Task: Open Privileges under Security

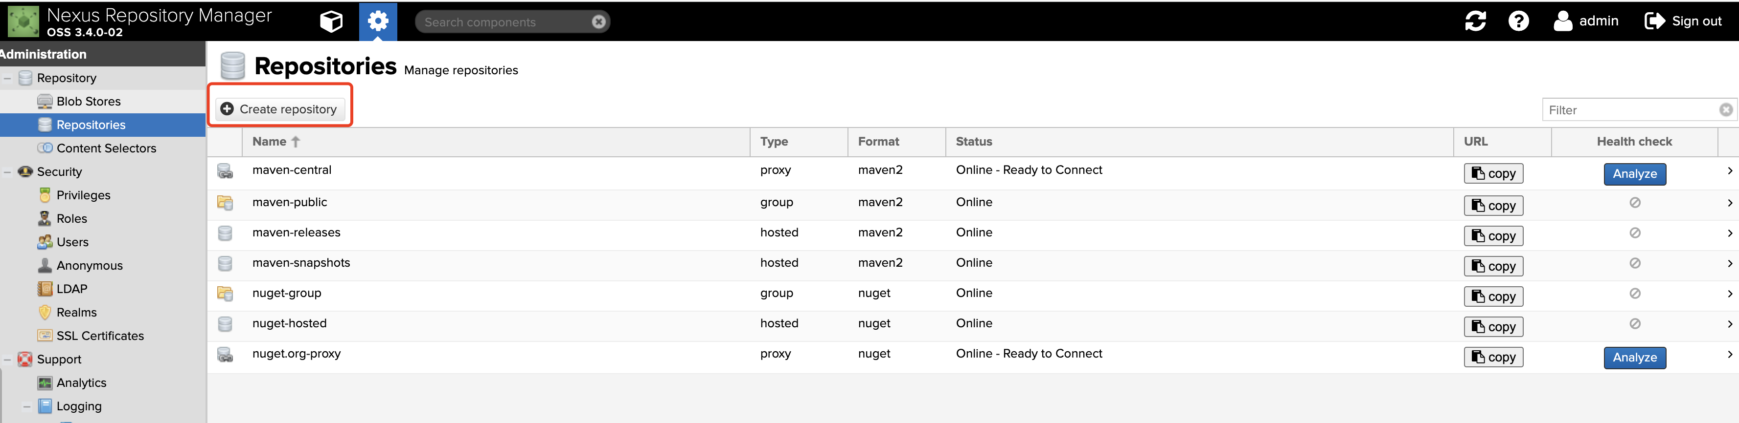Action: [83, 195]
